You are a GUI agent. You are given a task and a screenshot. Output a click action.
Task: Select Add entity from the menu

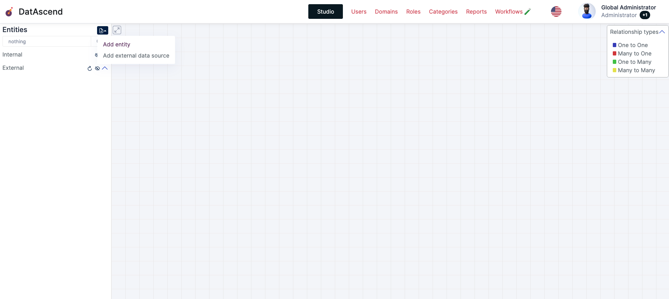(117, 44)
